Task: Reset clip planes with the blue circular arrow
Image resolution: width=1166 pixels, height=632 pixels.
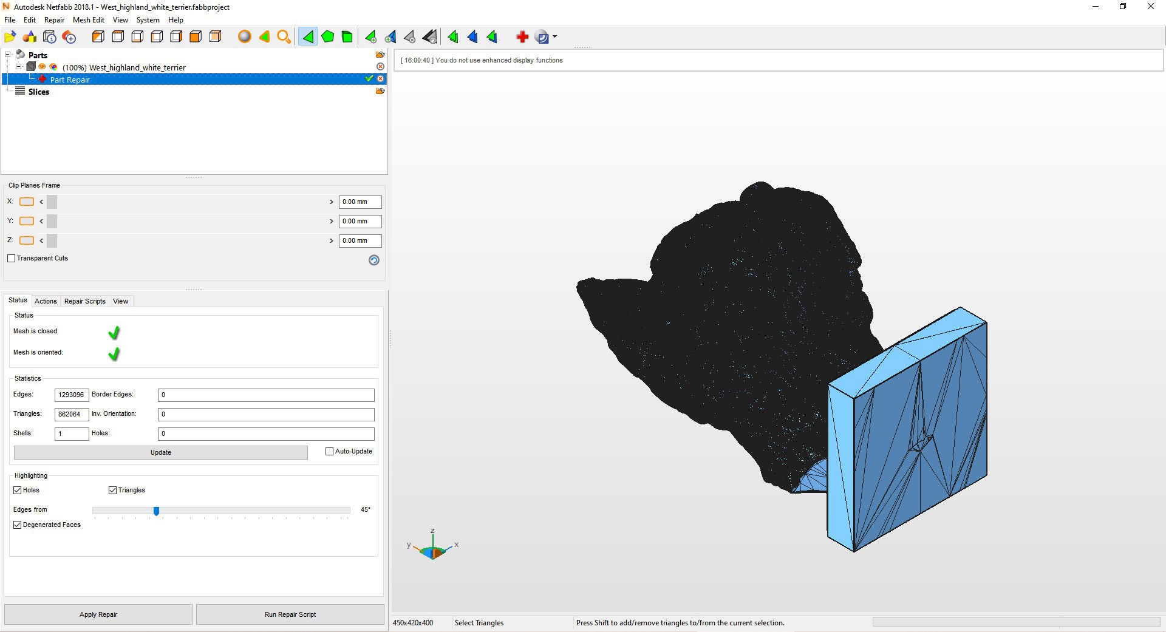Action: [x=374, y=260]
